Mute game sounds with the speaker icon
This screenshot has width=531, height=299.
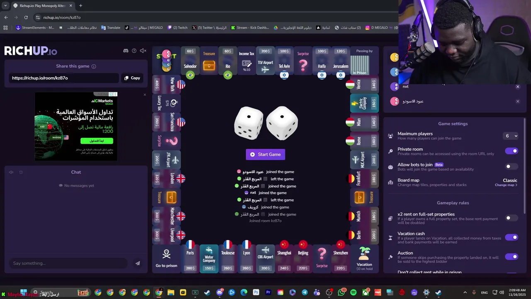143,51
